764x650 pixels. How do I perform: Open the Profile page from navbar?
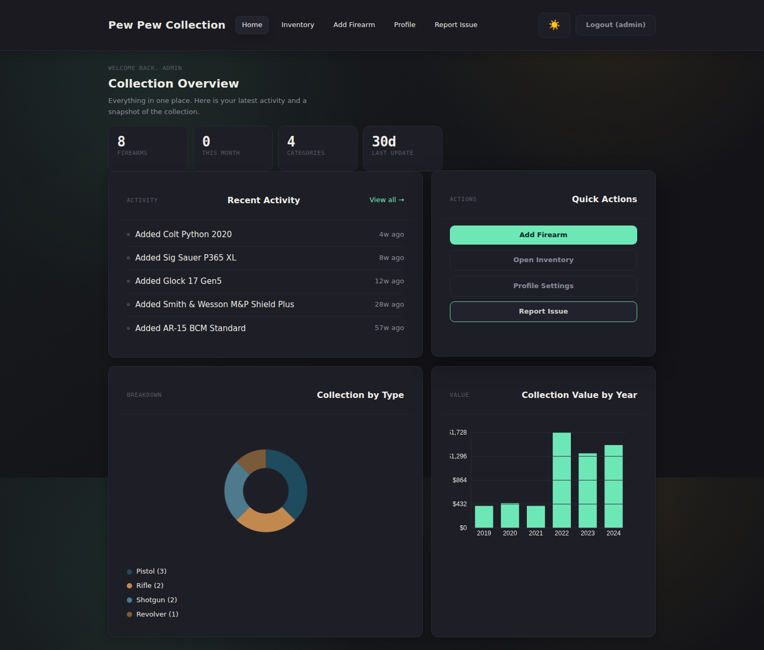pos(404,24)
